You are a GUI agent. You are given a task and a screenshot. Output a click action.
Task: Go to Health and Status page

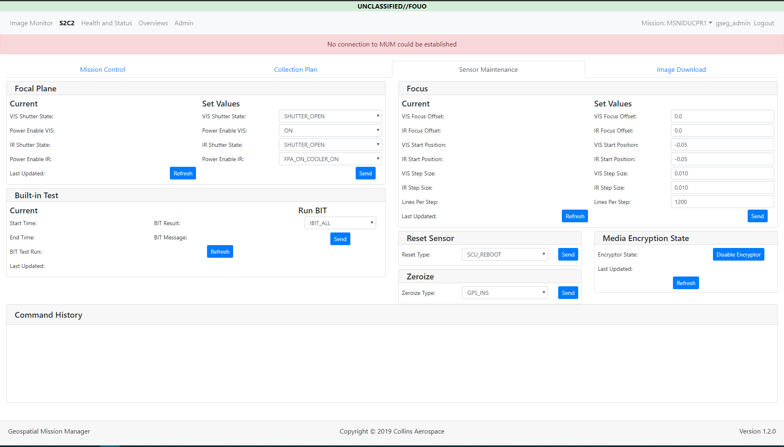tap(107, 23)
